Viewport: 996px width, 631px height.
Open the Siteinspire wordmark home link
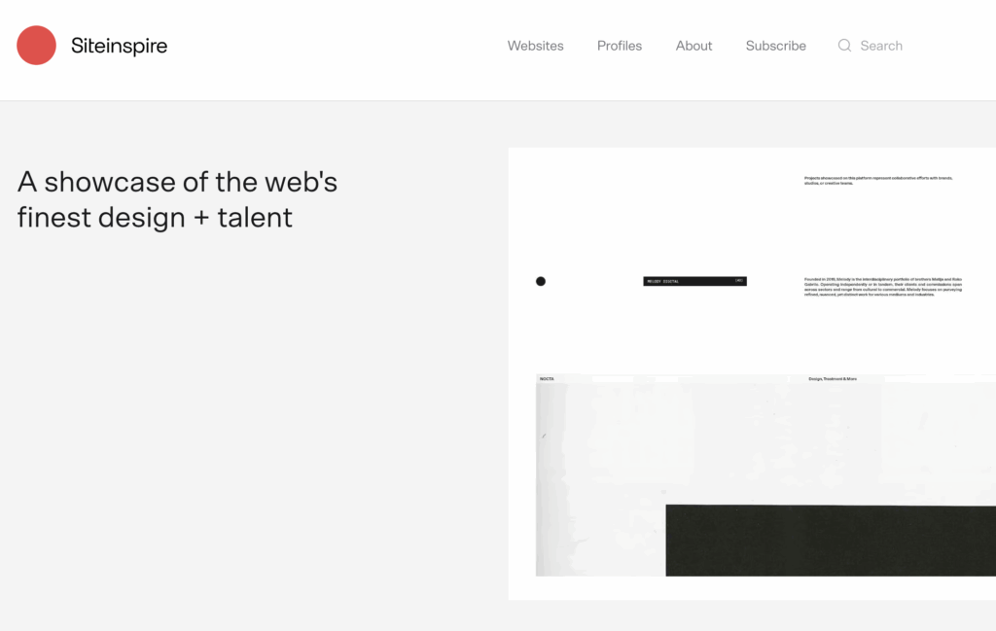[x=119, y=46]
